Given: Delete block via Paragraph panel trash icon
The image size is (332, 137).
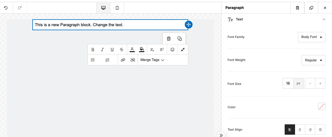Looking at the screenshot, I should (x=297, y=8).
